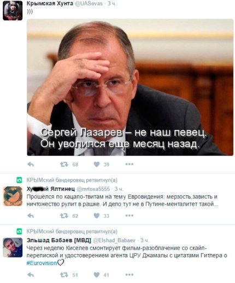
Task: Open more options on the Ялтинец tweet
Action: click(x=130, y=215)
